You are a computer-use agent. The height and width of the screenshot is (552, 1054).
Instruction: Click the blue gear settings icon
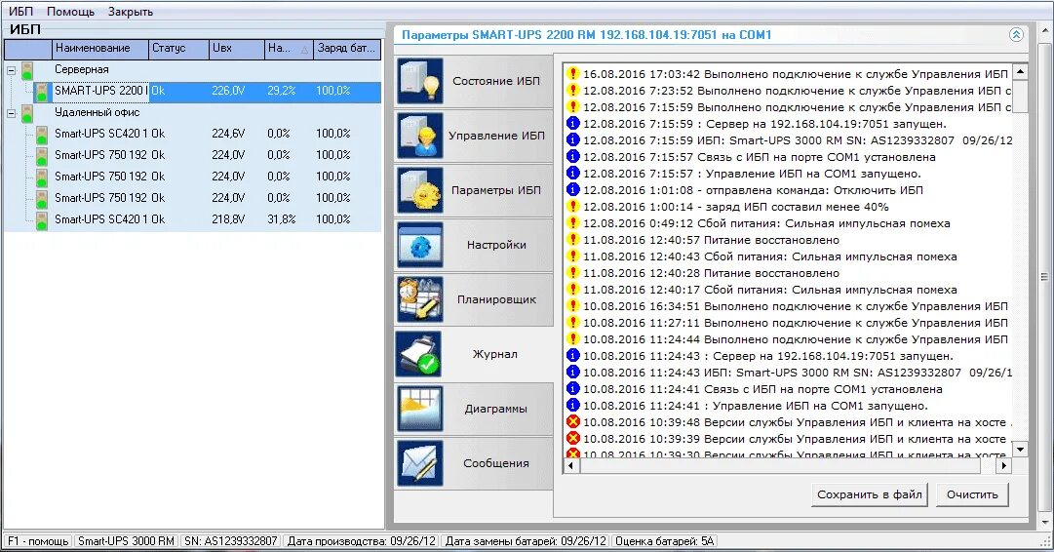(419, 245)
